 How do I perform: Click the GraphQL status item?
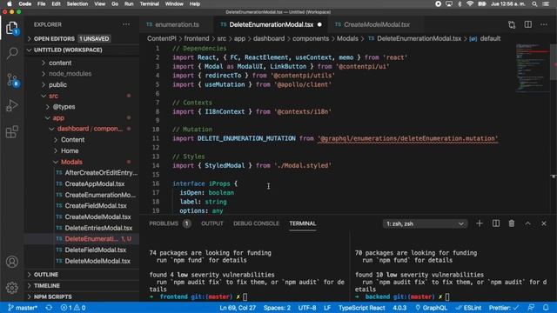(432, 308)
